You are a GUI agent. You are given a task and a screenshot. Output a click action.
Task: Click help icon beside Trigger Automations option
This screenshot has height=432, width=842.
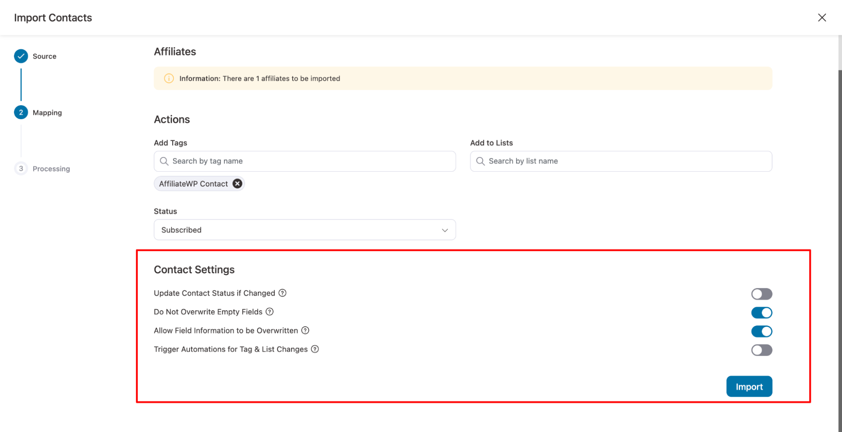pyautogui.click(x=315, y=349)
